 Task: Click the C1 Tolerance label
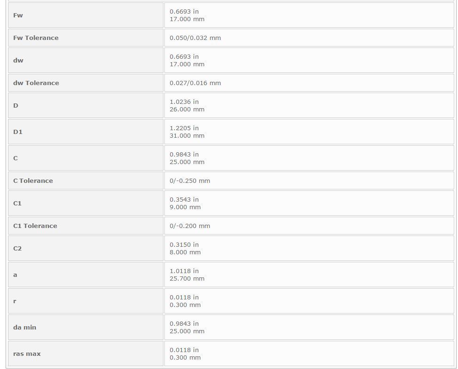[x=35, y=226]
